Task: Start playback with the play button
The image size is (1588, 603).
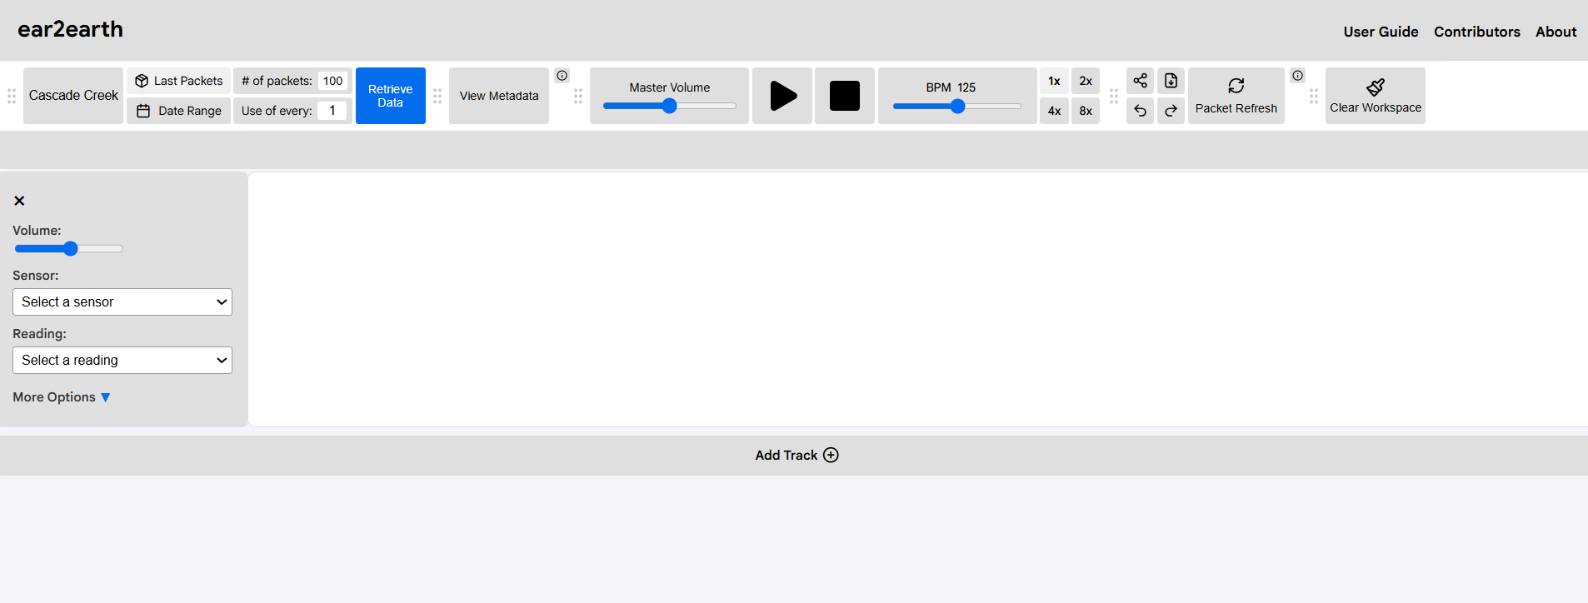Action: (782, 96)
